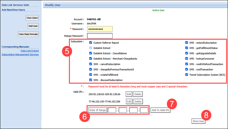Screen dimensions: 228x129
Task: Focus the Retype Password field
Action: tap(100, 36)
